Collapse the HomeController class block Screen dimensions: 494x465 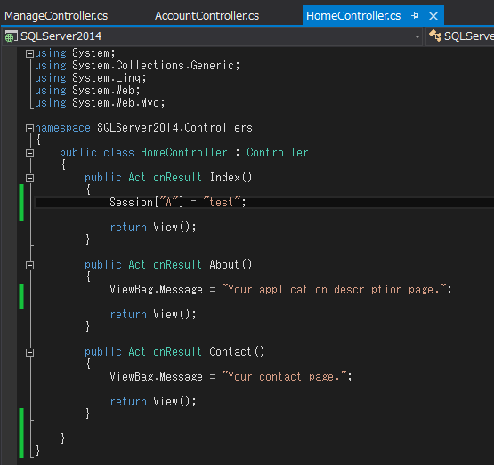click(x=29, y=153)
